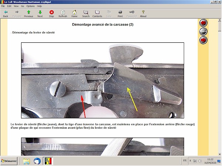
Task: Click the Forward toolbar icon
Action: tap(17, 14)
